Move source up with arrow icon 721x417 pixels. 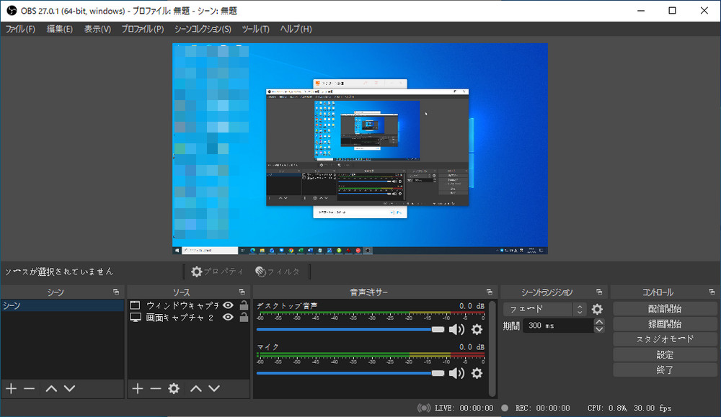click(196, 388)
